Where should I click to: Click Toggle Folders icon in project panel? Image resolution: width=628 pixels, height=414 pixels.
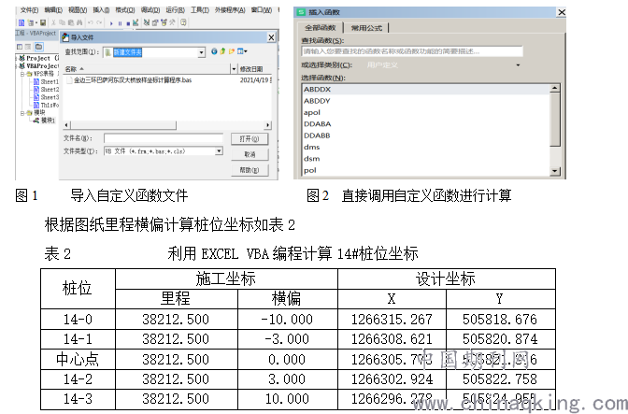point(39,47)
